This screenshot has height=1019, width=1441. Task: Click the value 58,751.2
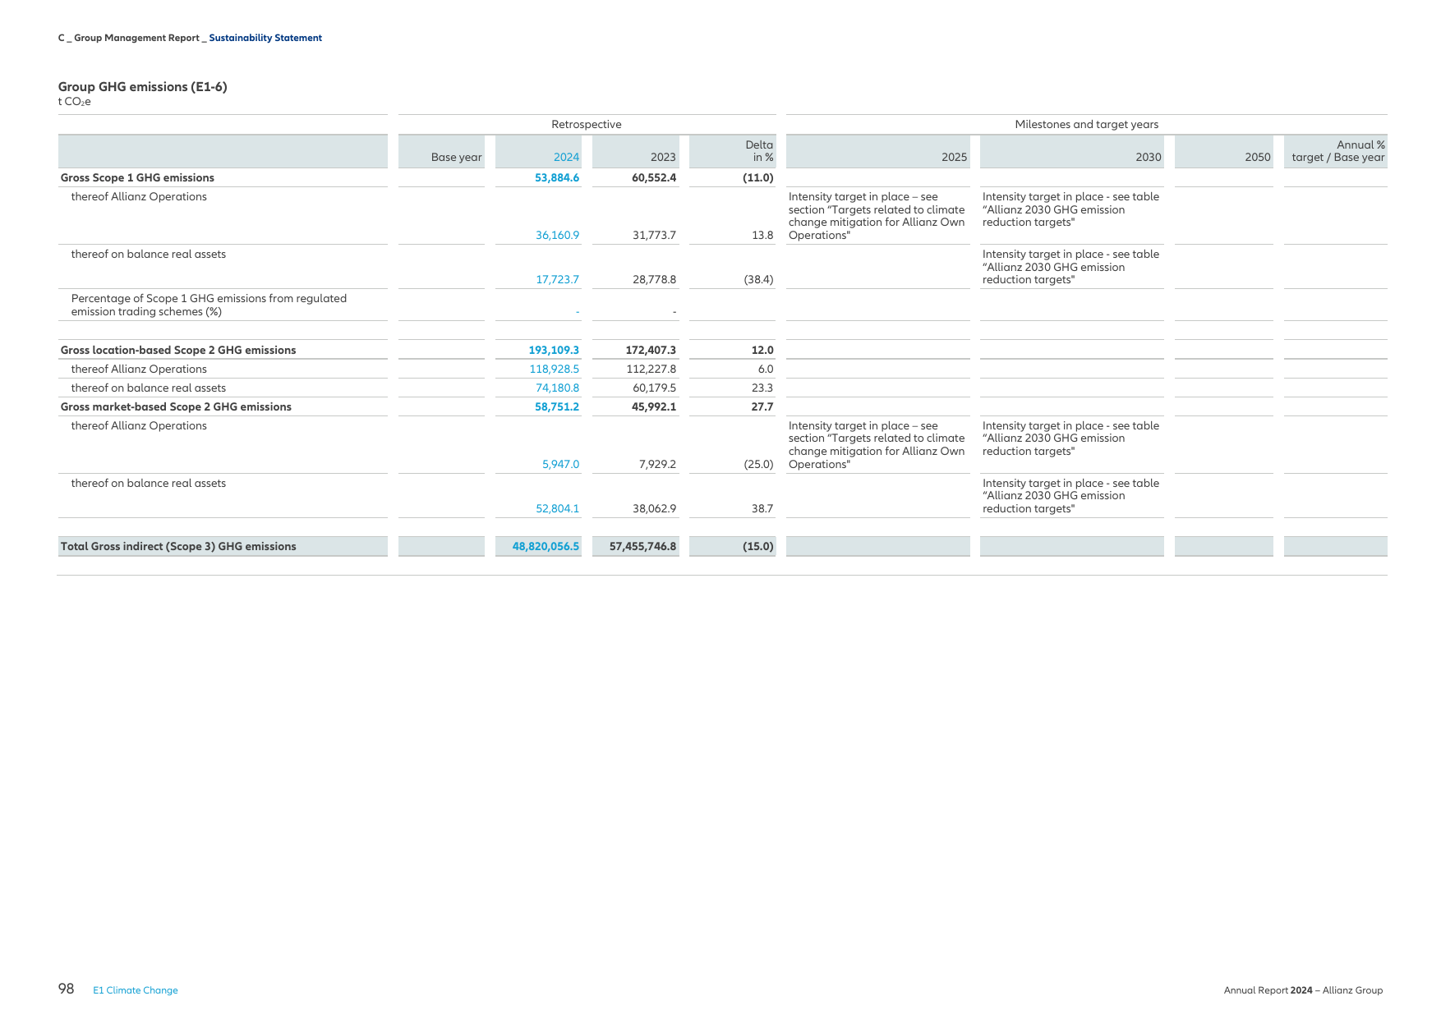(x=557, y=407)
